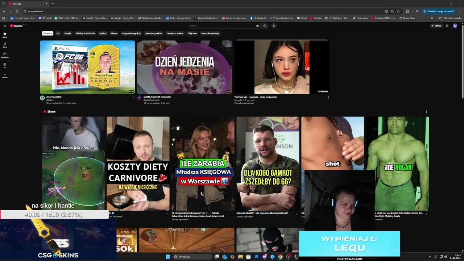Image resolution: width=464 pixels, height=261 pixels.
Task: Select the Obejrzane filter chip
Action: (x=192, y=33)
